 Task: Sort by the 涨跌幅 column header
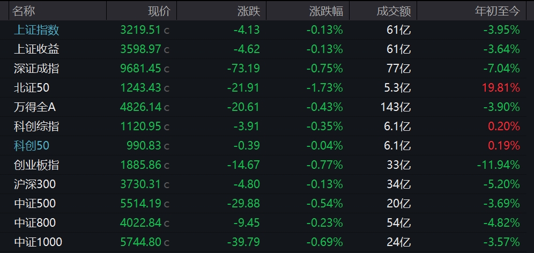(x=326, y=11)
